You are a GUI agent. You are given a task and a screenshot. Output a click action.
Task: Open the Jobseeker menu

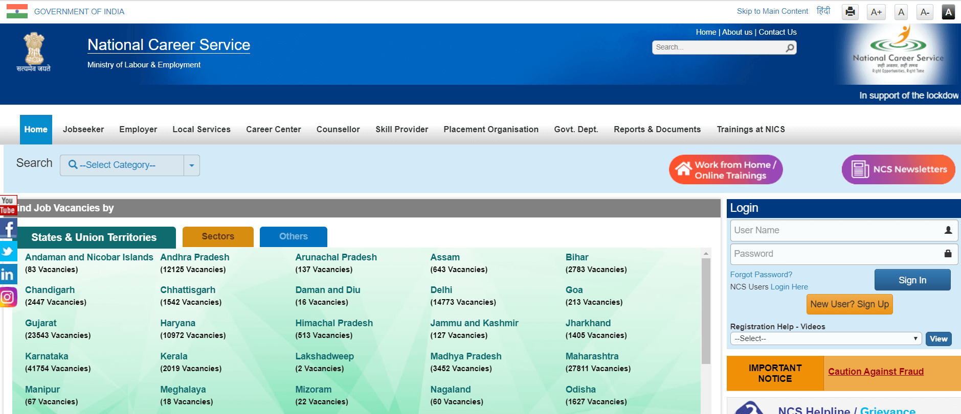click(x=83, y=130)
